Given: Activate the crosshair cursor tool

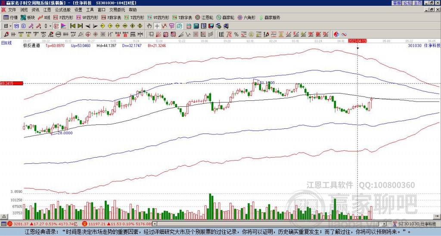Looking at the screenshot, I should pos(157,26).
